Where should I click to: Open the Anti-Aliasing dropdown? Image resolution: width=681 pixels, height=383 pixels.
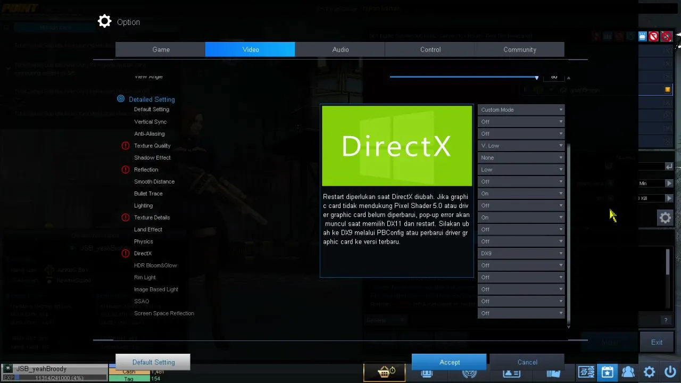coord(521,134)
